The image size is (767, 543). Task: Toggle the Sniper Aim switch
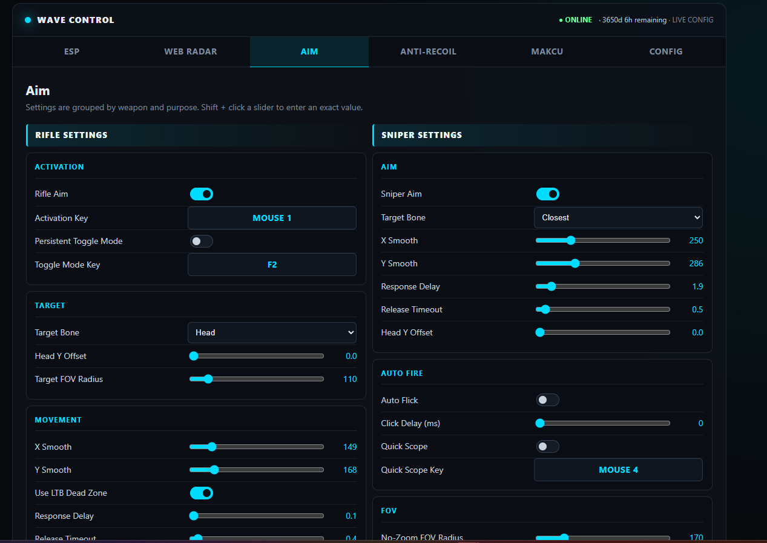click(548, 194)
